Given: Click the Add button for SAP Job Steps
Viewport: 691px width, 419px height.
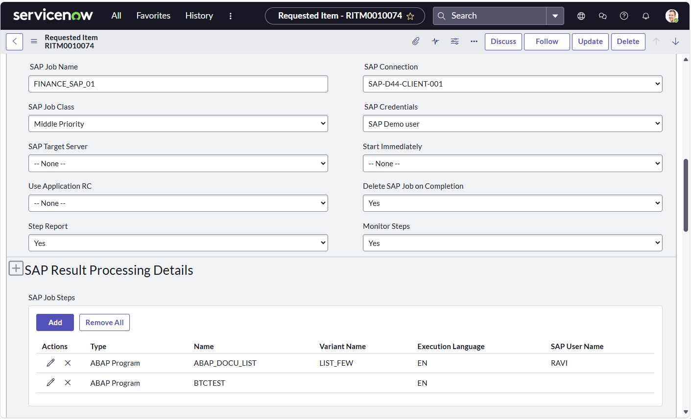Looking at the screenshot, I should pos(55,323).
